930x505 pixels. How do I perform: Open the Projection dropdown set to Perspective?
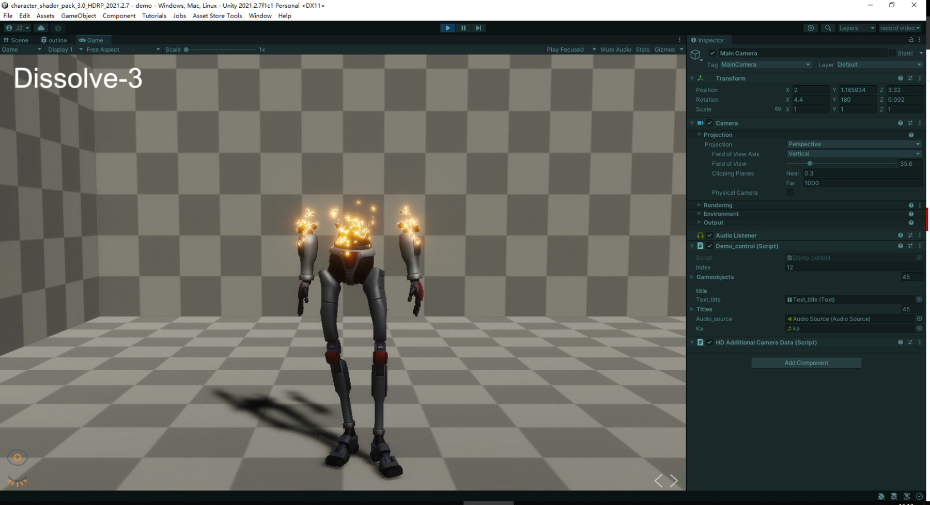tap(854, 144)
